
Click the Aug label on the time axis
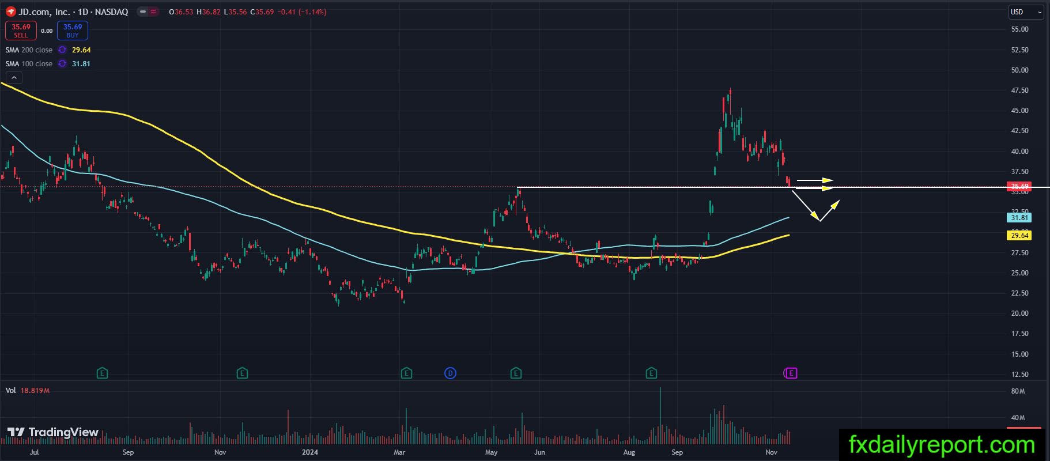(x=629, y=452)
